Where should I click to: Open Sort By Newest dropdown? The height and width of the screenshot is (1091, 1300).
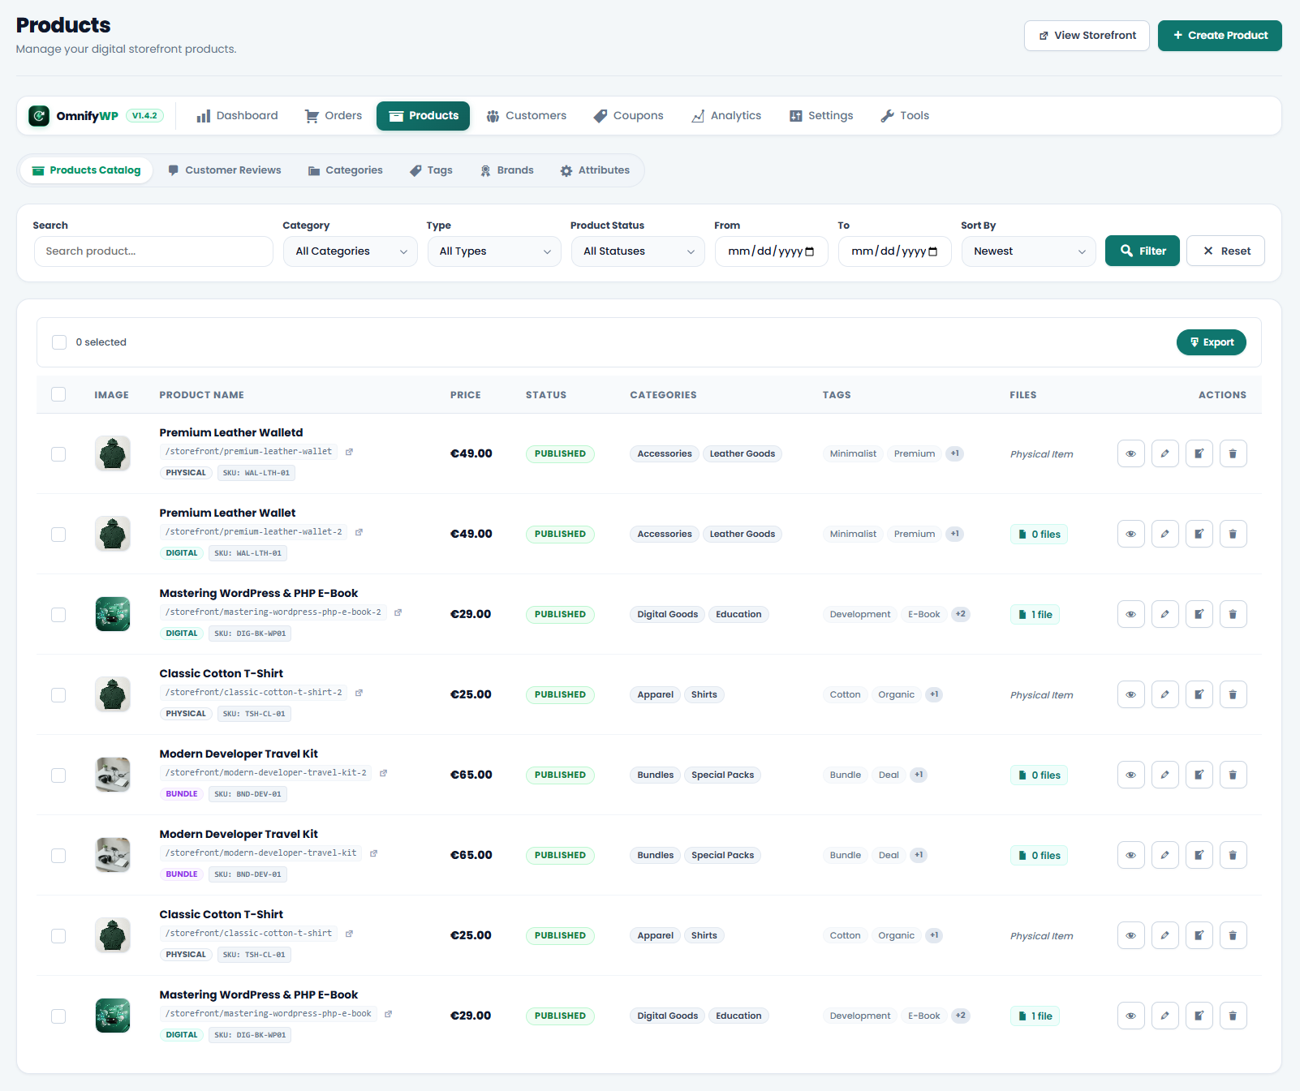pyautogui.click(x=1029, y=251)
